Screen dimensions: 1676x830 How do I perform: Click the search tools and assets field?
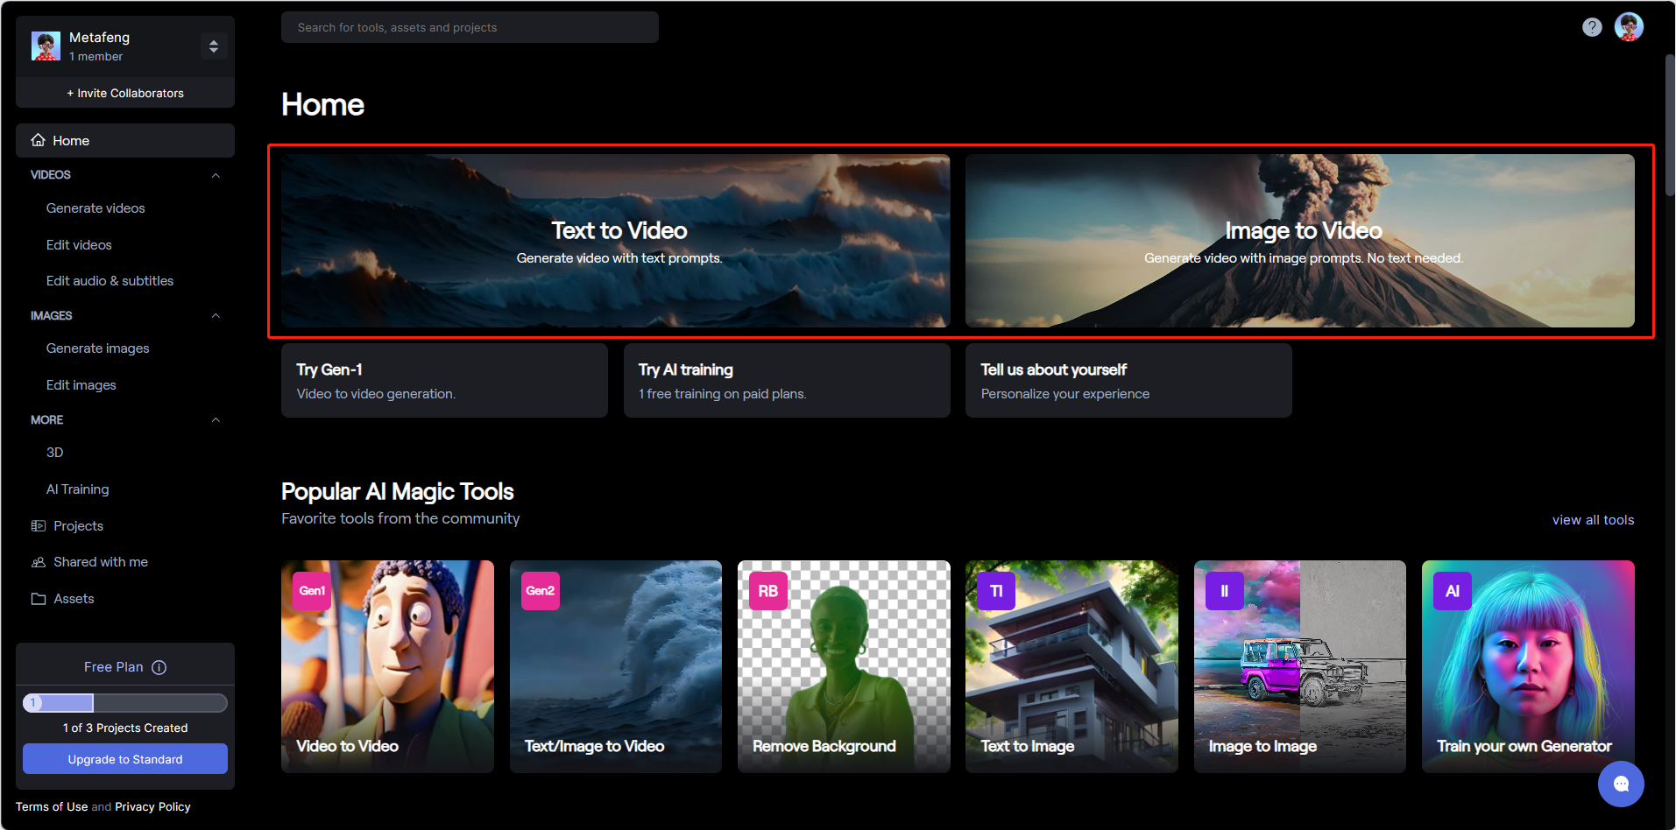coord(470,27)
